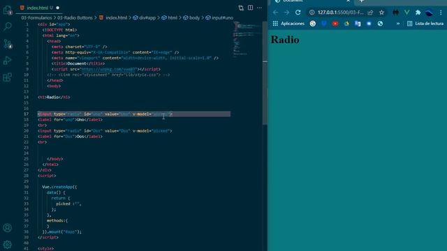Share this page from address bar
This screenshot has height=251, width=447.
[370, 13]
